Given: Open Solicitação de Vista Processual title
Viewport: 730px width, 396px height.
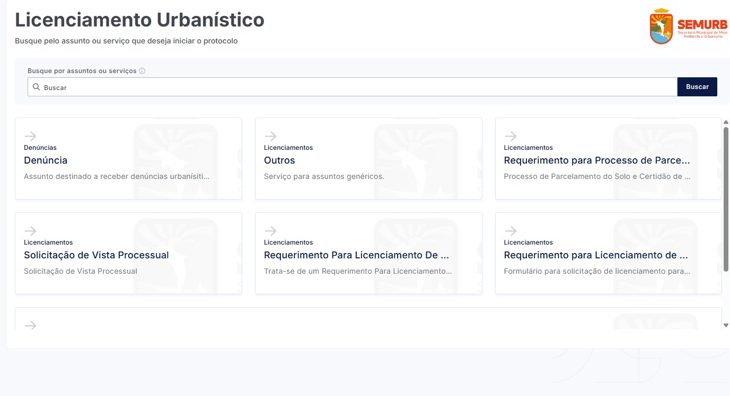Looking at the screenshot, I should [x=96, y=255].
